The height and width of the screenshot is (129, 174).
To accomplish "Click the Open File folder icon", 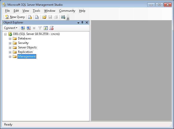I will (x=44, y=17).
